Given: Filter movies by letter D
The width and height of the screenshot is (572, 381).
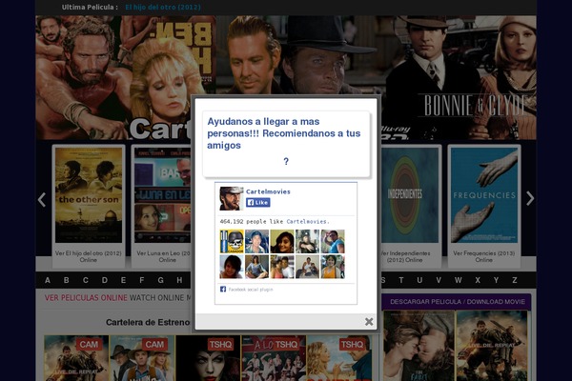Looking at the screenshot, I should pyautogui.click(x=105, y=280).
